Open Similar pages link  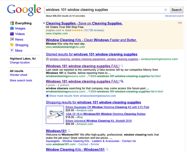[x=95, y=144]
